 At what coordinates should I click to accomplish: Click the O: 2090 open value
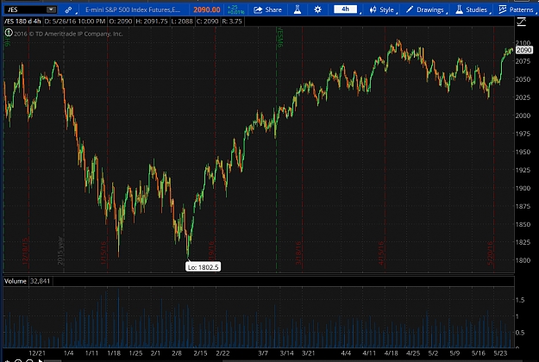click(121, 22)
